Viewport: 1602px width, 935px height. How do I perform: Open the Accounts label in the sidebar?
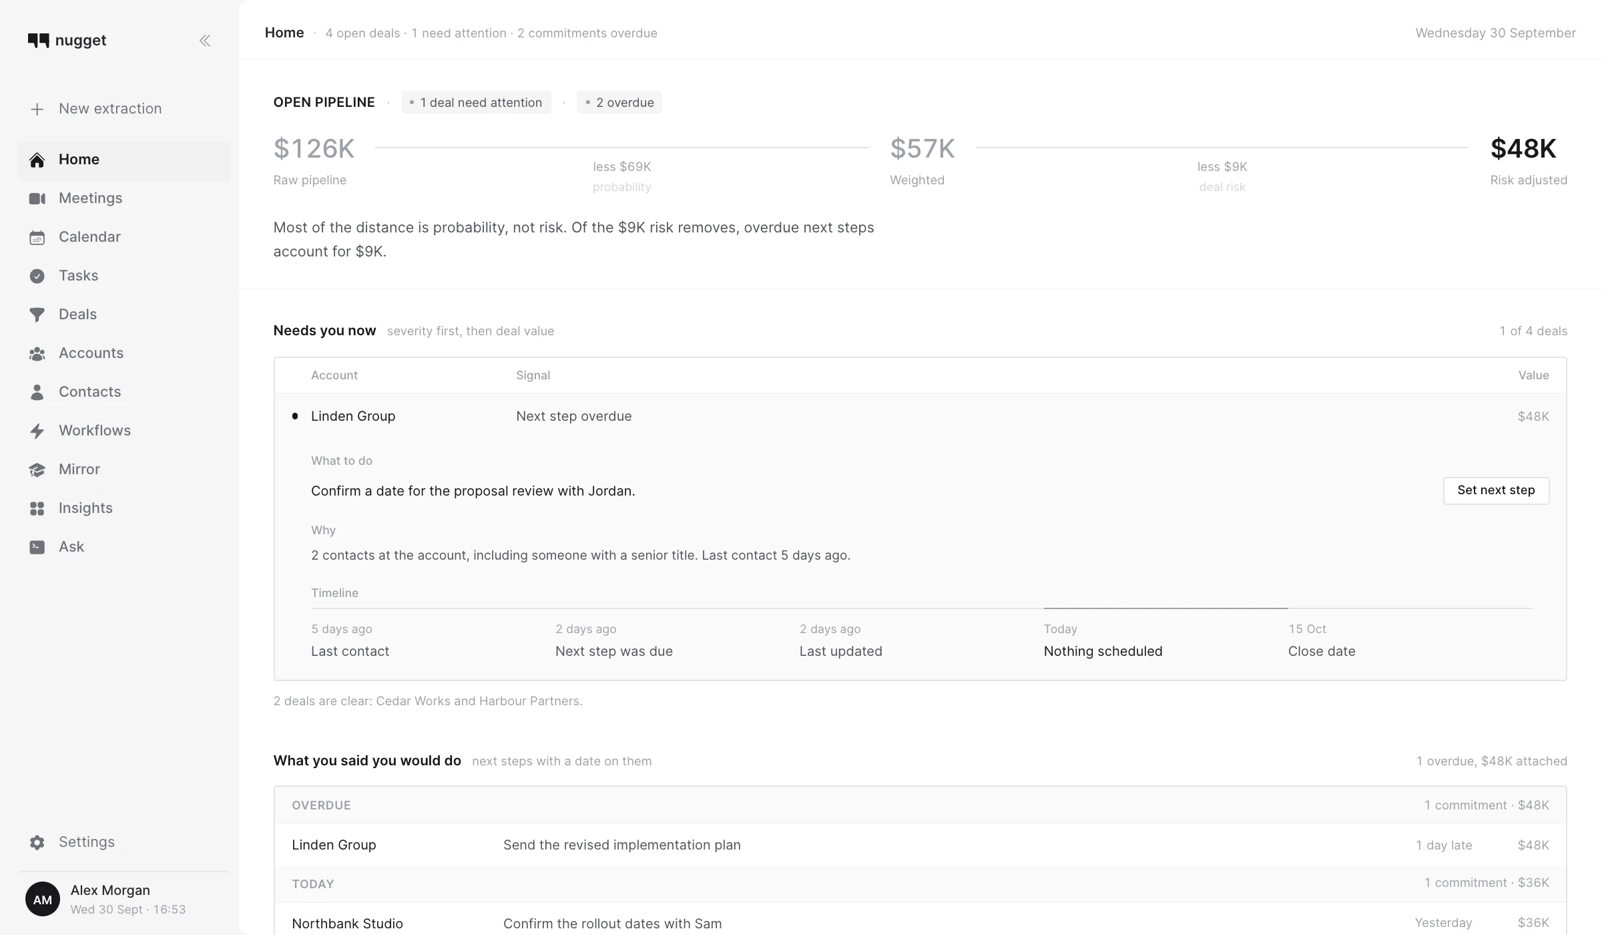[x=91, y=353]
